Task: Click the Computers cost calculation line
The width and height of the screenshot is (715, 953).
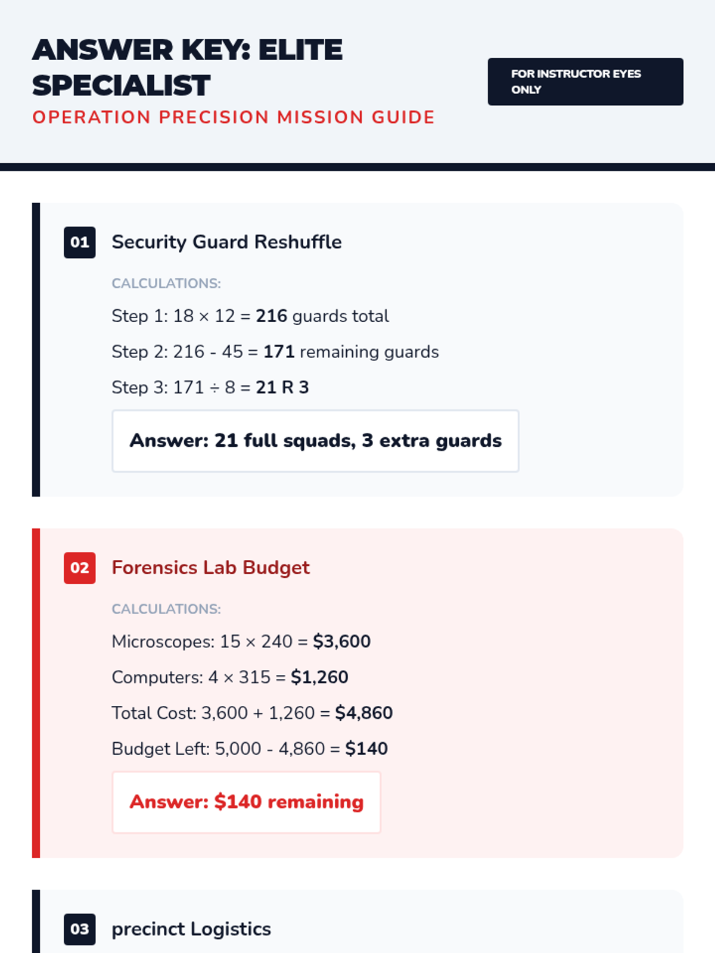Action: click(229, 677)
